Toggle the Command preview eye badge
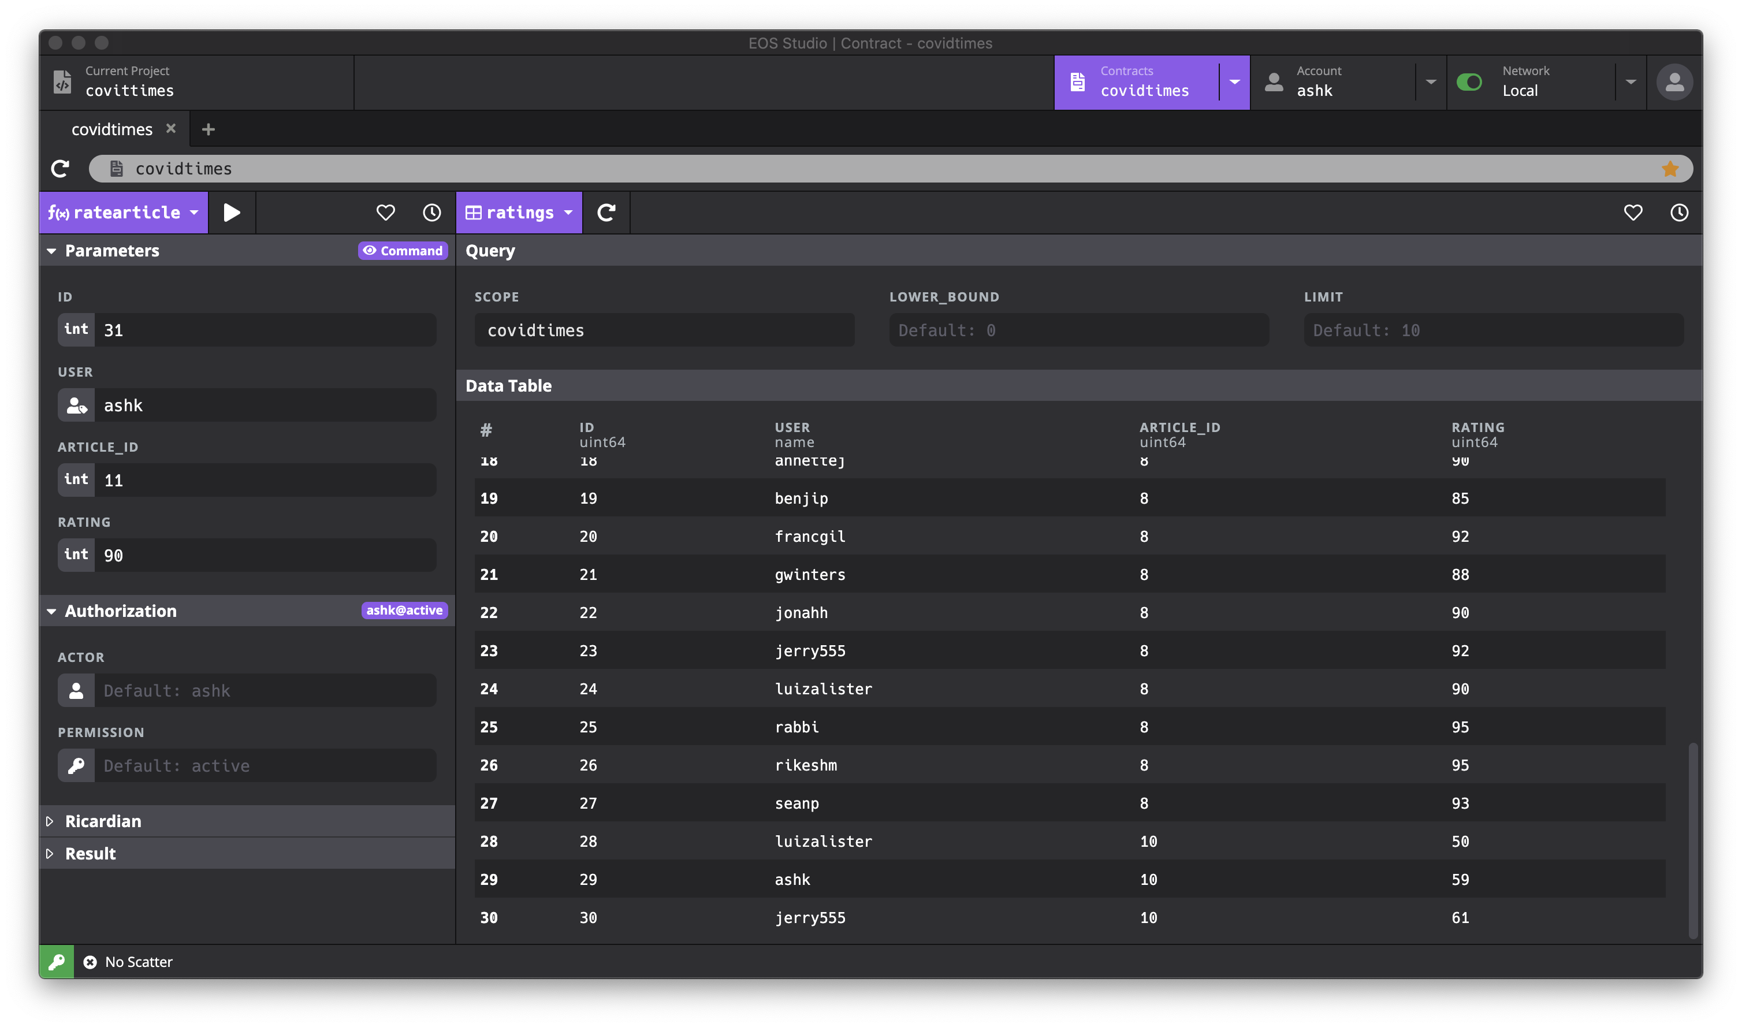Viewport: 1742px width, 1027px height. (x=403, y=251)
